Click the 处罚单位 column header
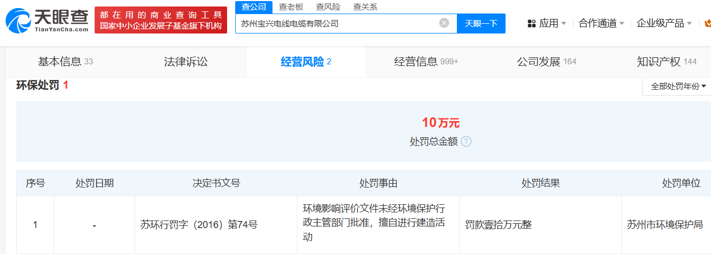This screenshot has height=254, width=711. tap(681, 183)
